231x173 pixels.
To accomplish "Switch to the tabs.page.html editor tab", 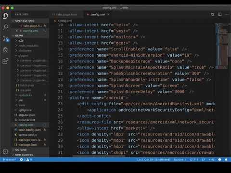I will pyautogui.click(x=66, y=14).
